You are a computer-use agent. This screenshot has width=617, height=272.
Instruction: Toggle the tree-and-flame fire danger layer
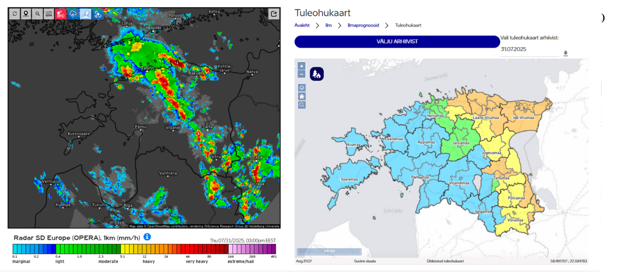pyautogui.click(x=316, y=74)
